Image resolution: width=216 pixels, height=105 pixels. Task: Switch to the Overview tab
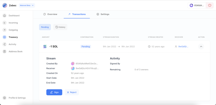50,14
